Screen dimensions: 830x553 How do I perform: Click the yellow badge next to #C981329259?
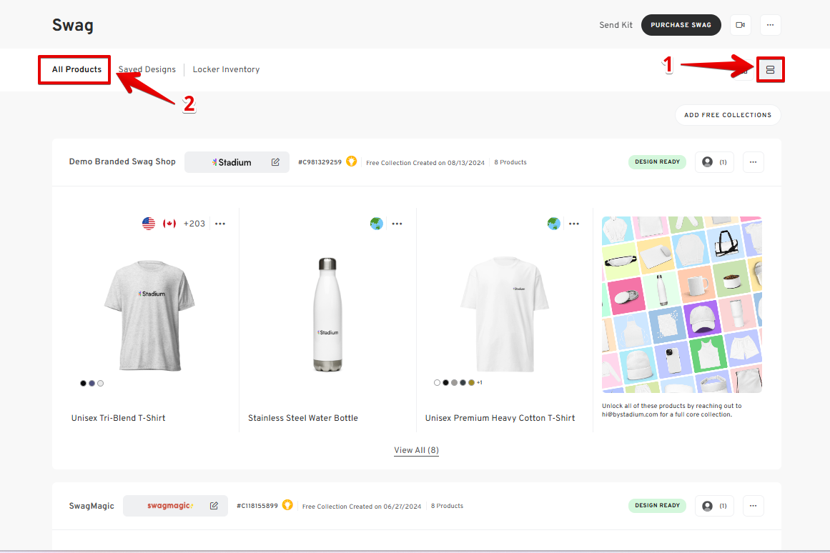coord(352,161)
